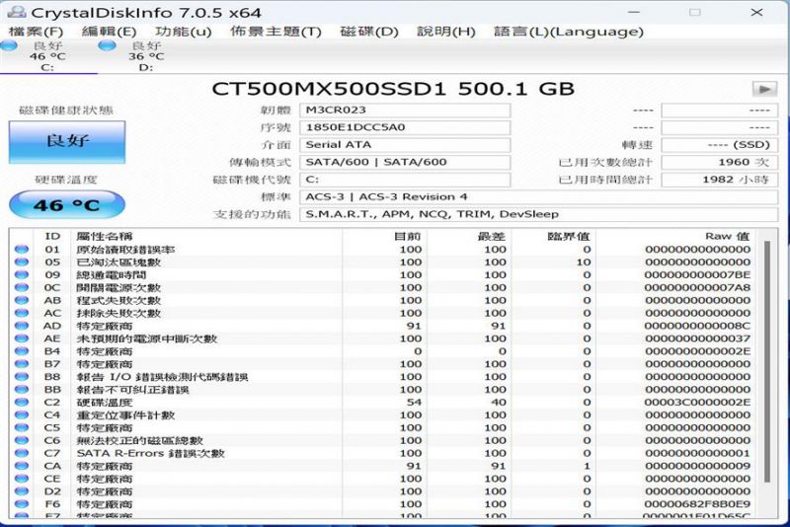Select drive C: 46 °C status tab

(47, 56)
